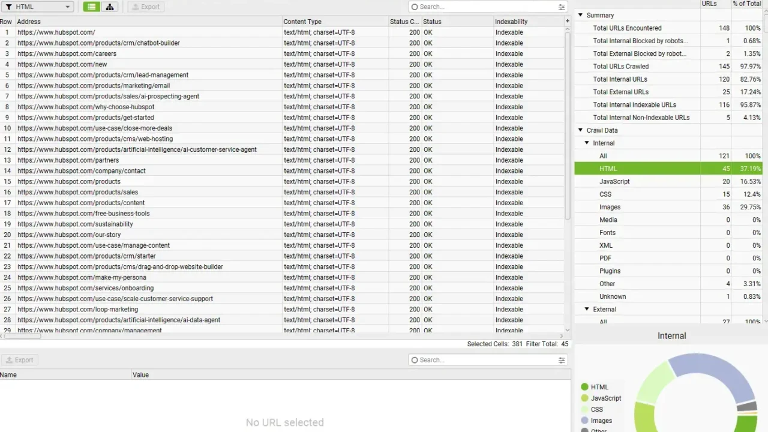Viewport: 768px width, 432px height.
Task: Select CSS under Internal
Action: (x=668, y=194)
